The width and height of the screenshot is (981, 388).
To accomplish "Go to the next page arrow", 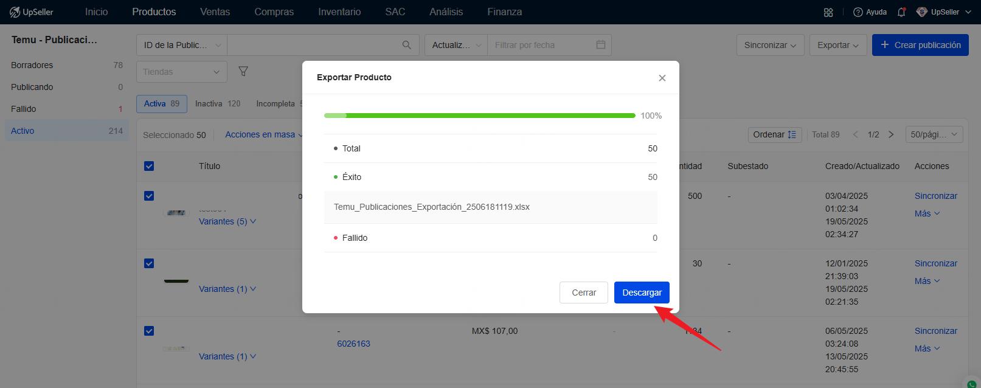I will [891, 134].
